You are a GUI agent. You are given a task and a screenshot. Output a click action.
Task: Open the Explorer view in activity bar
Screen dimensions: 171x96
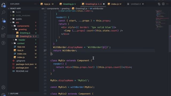coord(3,5)
